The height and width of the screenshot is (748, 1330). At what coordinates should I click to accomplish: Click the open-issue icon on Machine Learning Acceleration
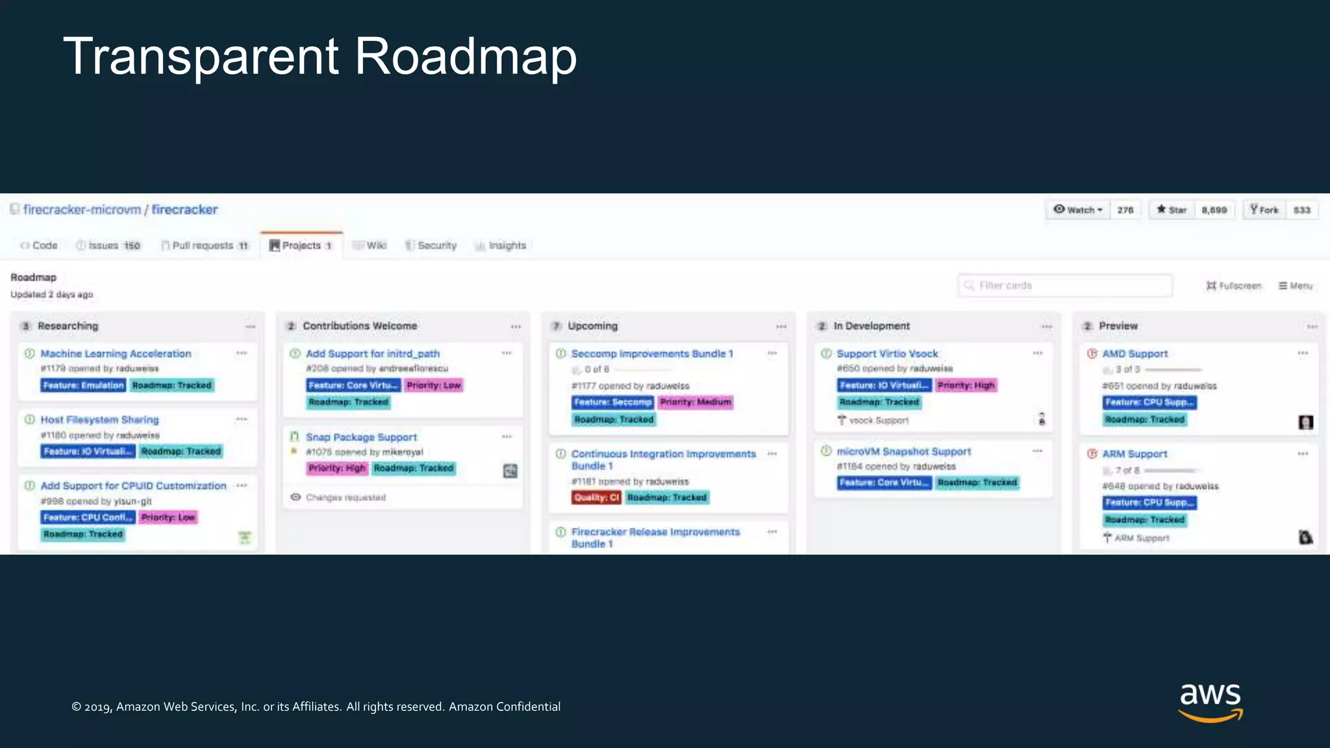[x=29, y=354]
